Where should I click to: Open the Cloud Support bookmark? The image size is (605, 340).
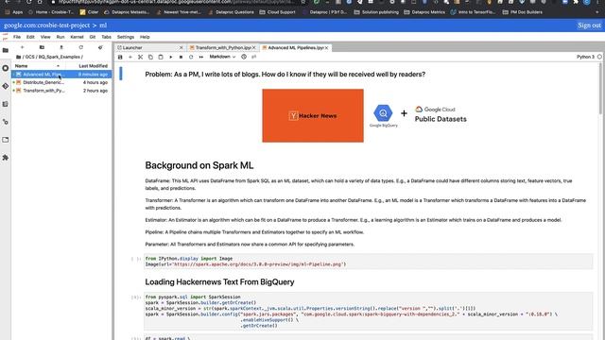[277, 12]
